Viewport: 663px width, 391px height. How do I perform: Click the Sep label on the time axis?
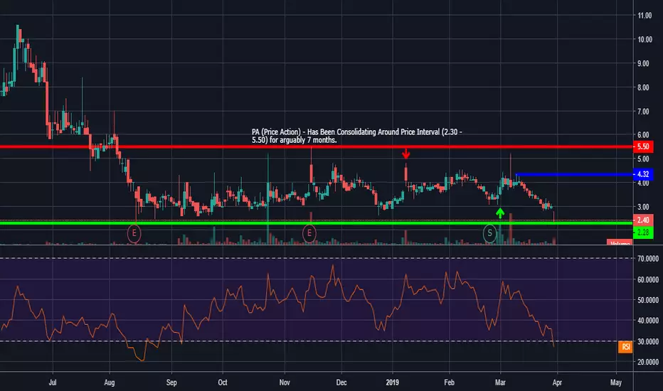click(171, 382)
